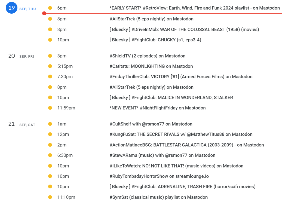The height and width of the screenshot is (205, 282).
Task: Click the 6pm time on Thursday
Action: click(x=62, y=8)
